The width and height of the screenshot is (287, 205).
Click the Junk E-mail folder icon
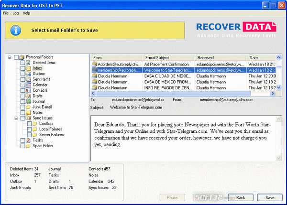tap(28, 107)
